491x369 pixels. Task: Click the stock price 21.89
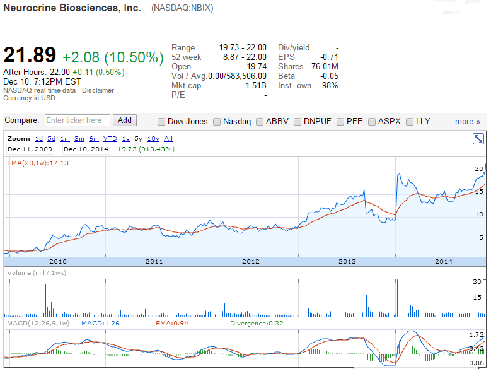pos(30,55)
